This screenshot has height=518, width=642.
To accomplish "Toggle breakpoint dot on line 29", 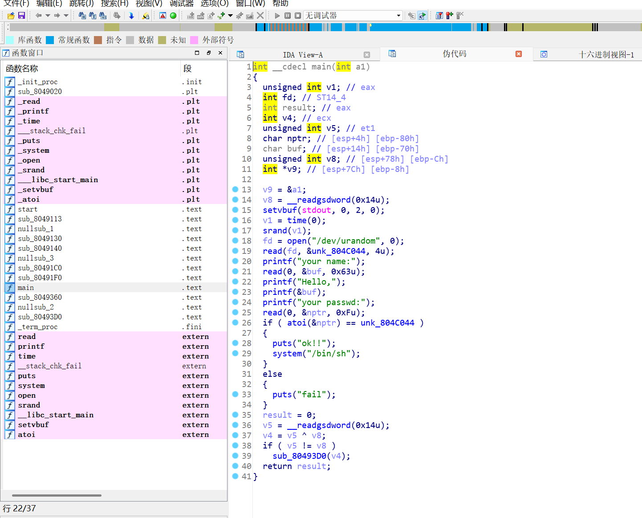I will [x=236, y=353].
